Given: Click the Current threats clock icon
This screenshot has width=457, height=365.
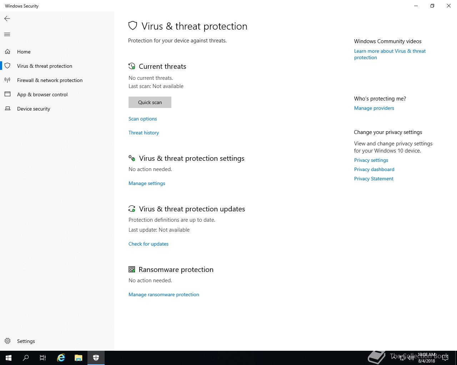Looking at the screenshot, I should click(x=132, y=66).
